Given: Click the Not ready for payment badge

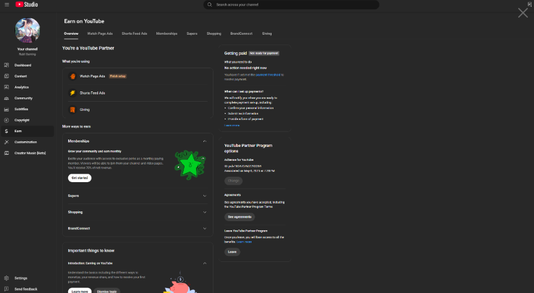Looking at the screenshot, I should [264, 54].
